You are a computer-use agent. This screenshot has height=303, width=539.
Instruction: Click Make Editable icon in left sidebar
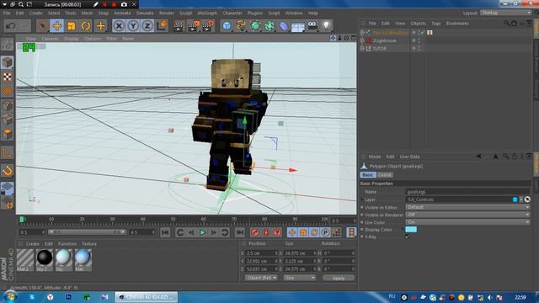pos(8,45)
